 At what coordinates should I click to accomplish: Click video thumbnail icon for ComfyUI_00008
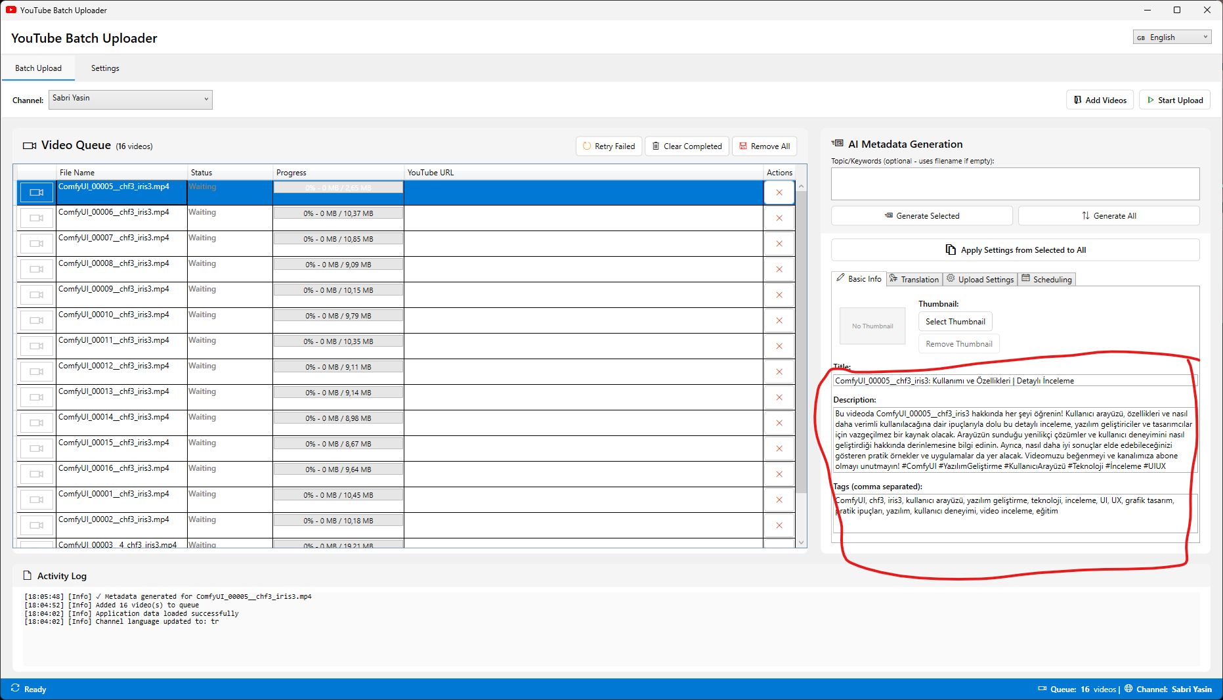[37, 269]
